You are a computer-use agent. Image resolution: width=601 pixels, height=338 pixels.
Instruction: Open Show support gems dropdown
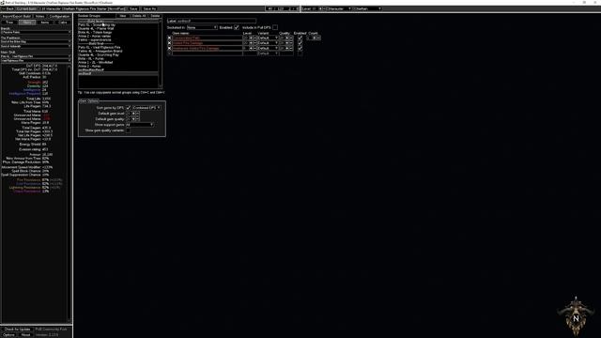click(140, 125)
